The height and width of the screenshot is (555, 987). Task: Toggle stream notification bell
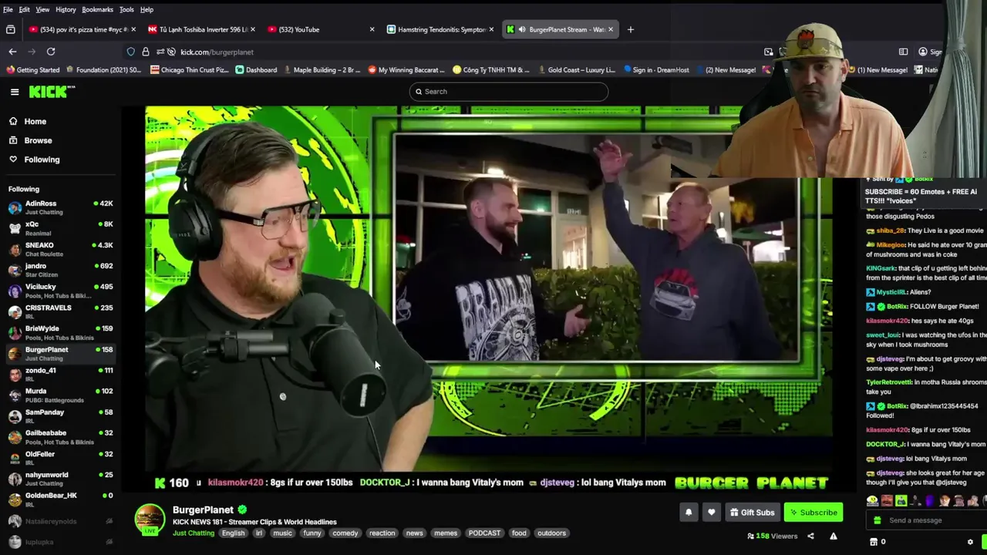point(689,512)
